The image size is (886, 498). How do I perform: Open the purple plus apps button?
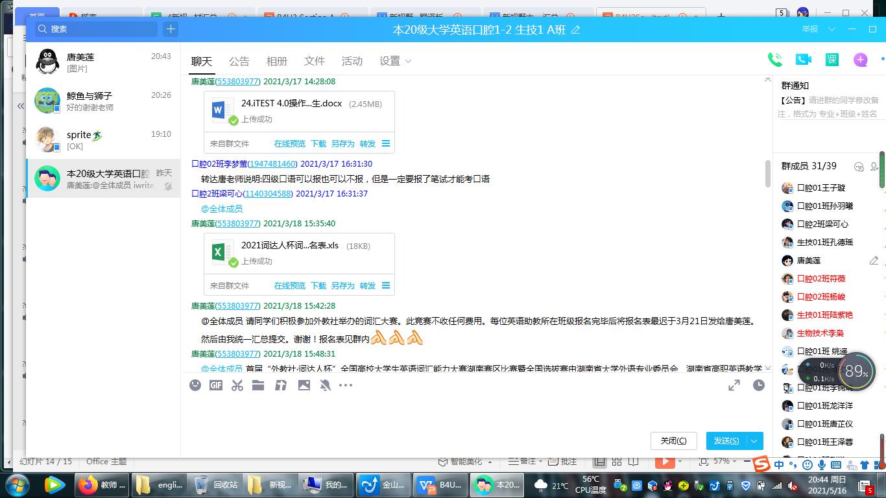tap(861, 60)
